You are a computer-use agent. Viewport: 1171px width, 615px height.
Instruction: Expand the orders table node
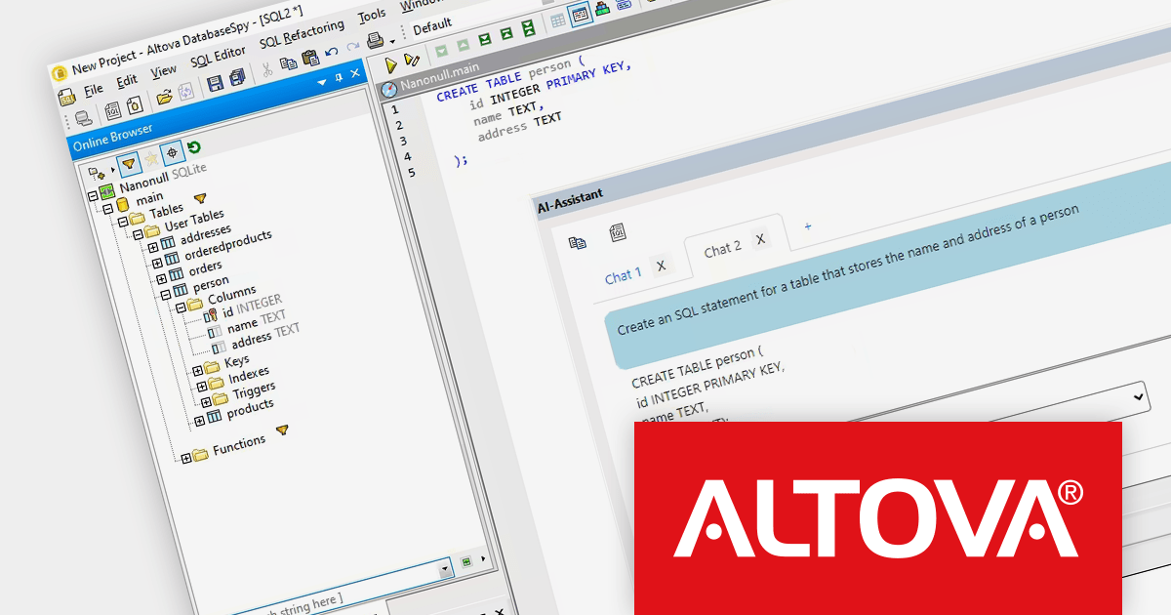[x=161, y=278]
